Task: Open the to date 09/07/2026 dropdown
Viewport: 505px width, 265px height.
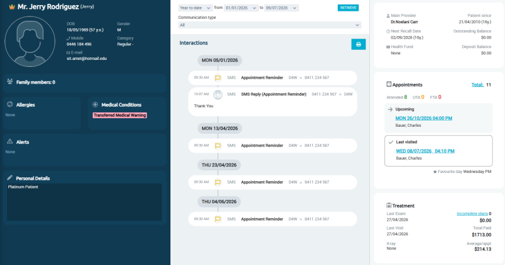Action: tap(282, 8)
